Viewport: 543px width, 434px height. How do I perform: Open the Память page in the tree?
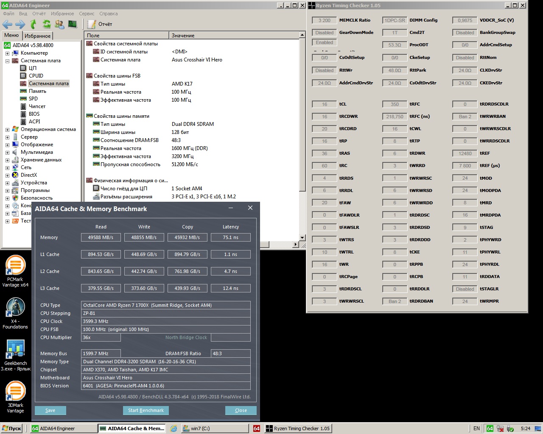pos(37,91)
